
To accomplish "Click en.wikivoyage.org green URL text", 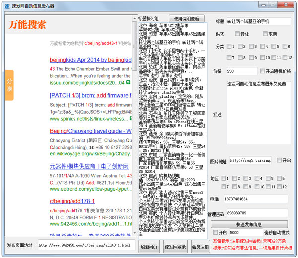I will 90,154.
